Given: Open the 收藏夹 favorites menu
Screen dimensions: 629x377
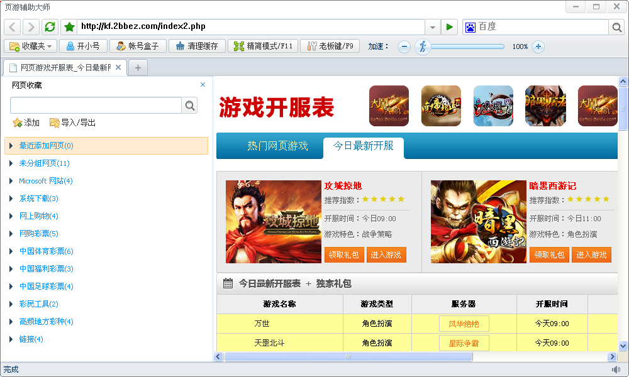Looking at the screenshot, I should coord(30,46).
